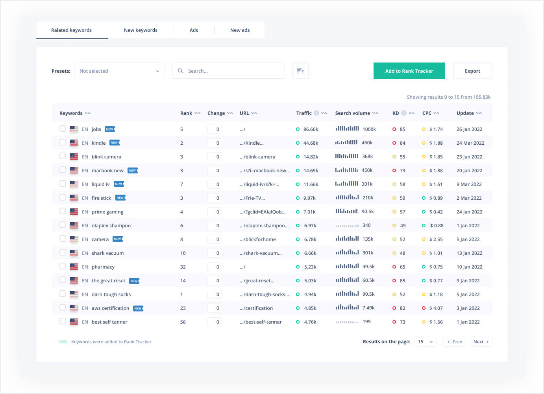Click Add to Rank Tracker button
The width and height of the screenshot is (544, 394).
tap(409, 71)
